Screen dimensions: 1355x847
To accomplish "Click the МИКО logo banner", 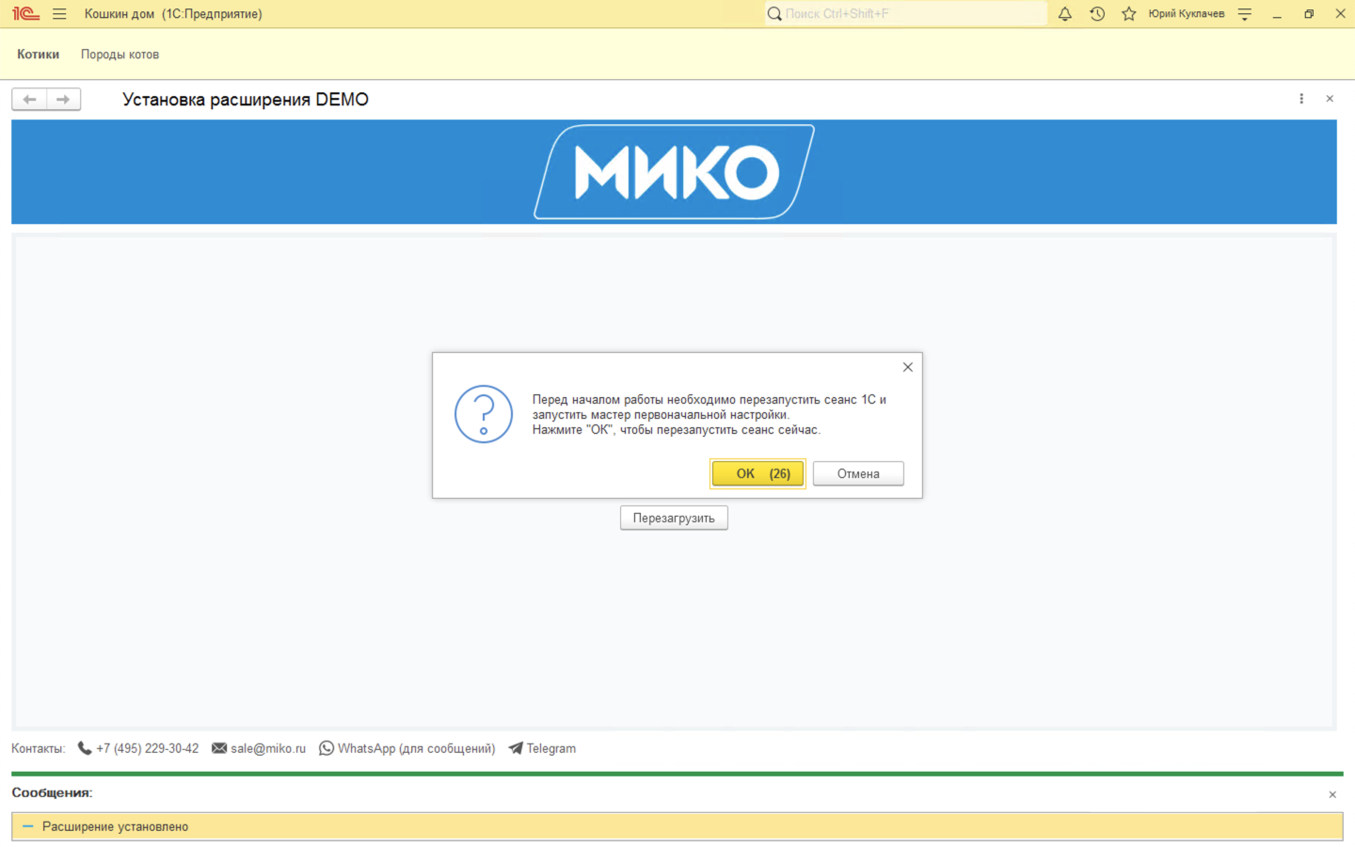I will [674, 171].
